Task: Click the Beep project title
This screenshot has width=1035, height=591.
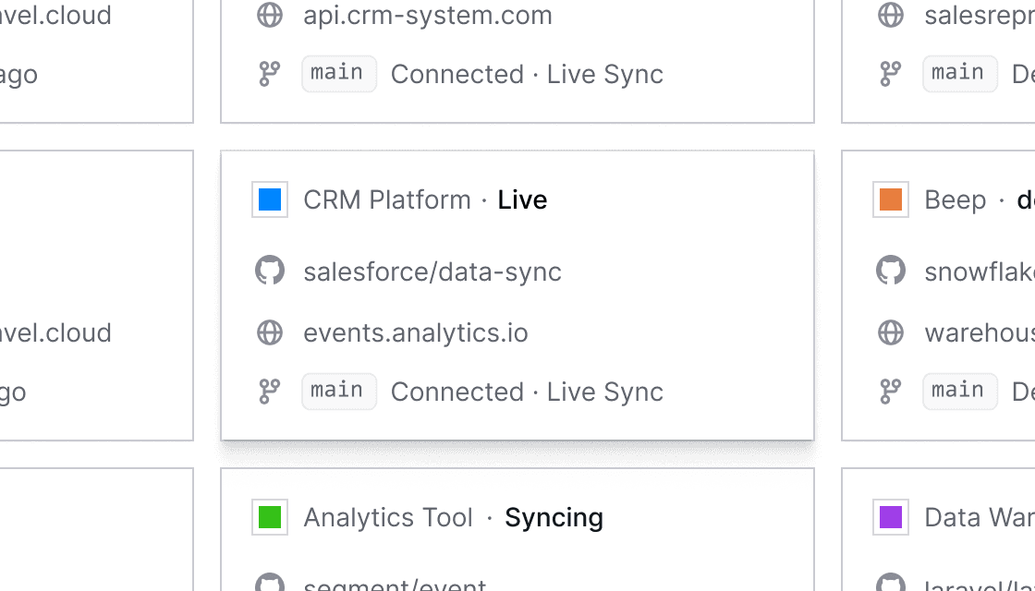Action: 956,199
